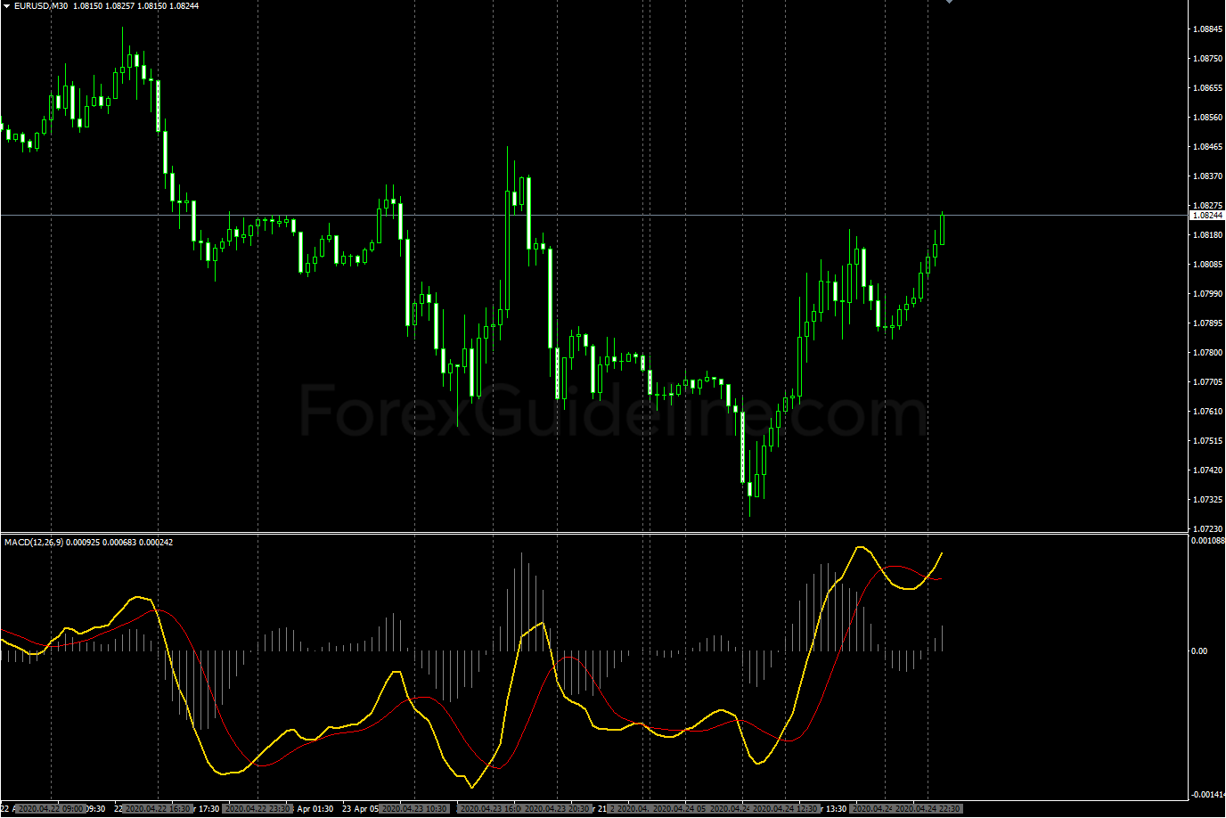This screenshot has height=818, width=1226.
Task: Select the MACD(12,26,9) indicator label
Action: point(34,542)
